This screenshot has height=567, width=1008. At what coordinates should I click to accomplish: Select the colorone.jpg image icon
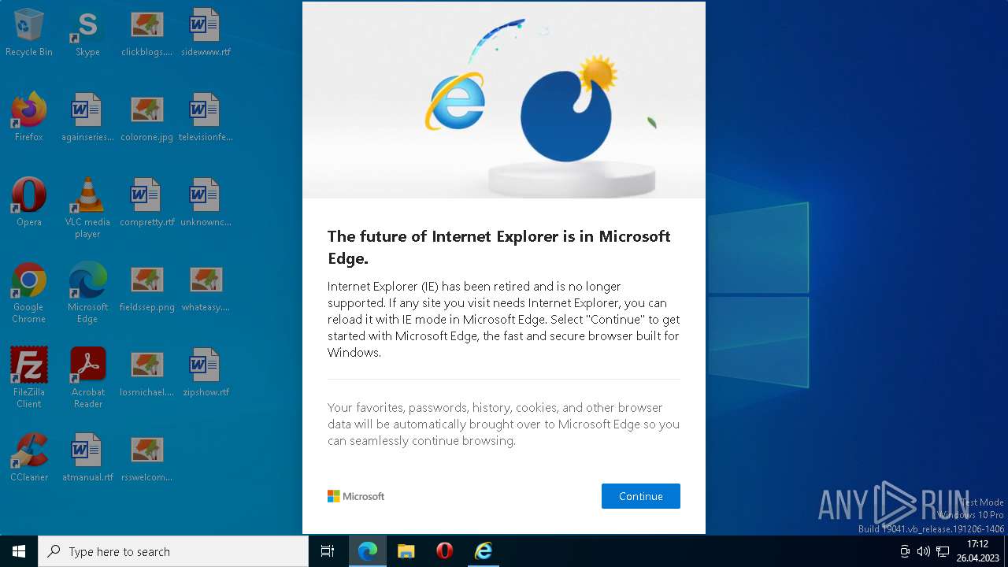(146, 118)
